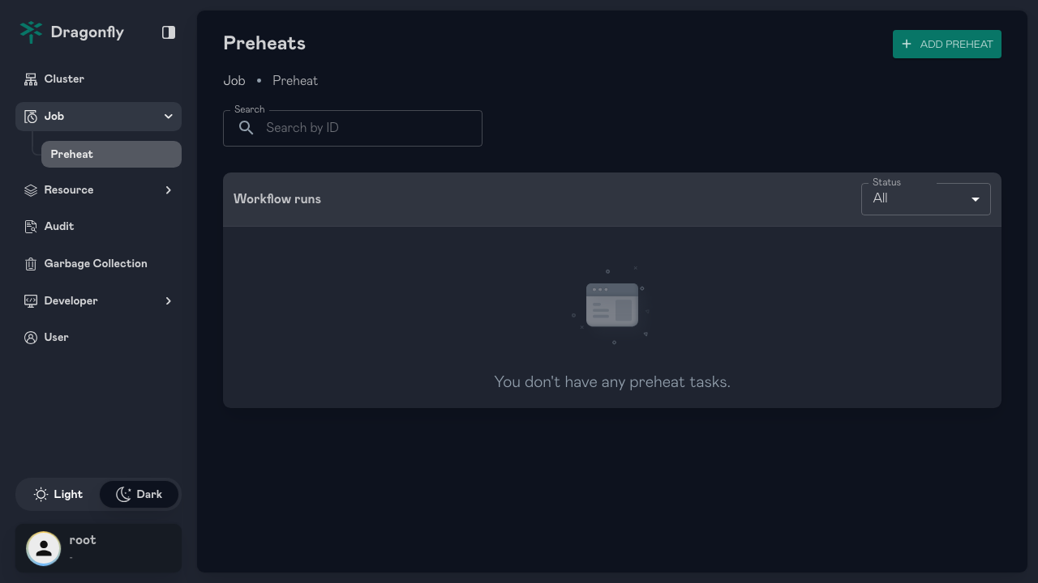Switch to Light theme
The image size is (1038, 583).
pos(58,494)
